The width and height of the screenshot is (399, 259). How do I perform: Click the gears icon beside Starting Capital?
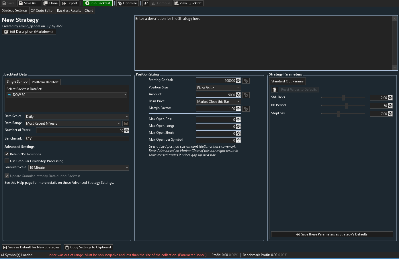(x=246, y=81)
